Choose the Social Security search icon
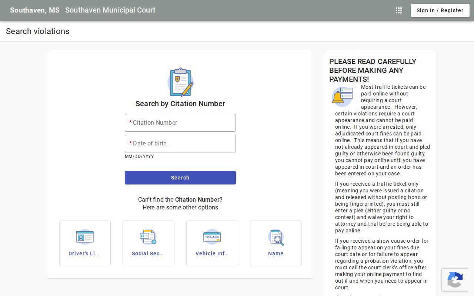 pos(148,237)
